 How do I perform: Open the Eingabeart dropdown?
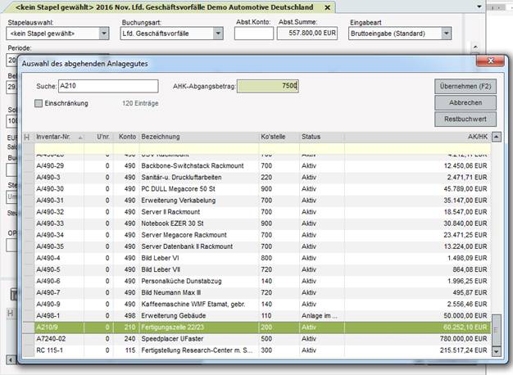[x=447, y=34]
